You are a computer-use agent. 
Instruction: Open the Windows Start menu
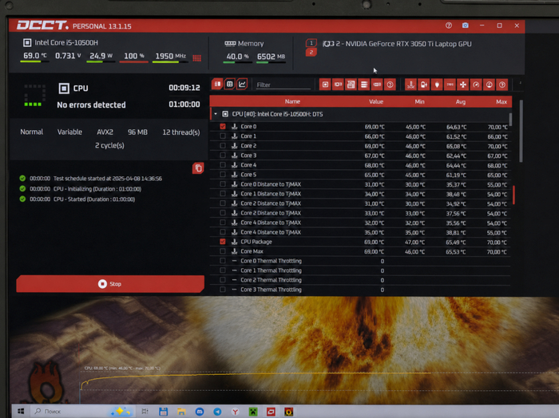point(21,412)
